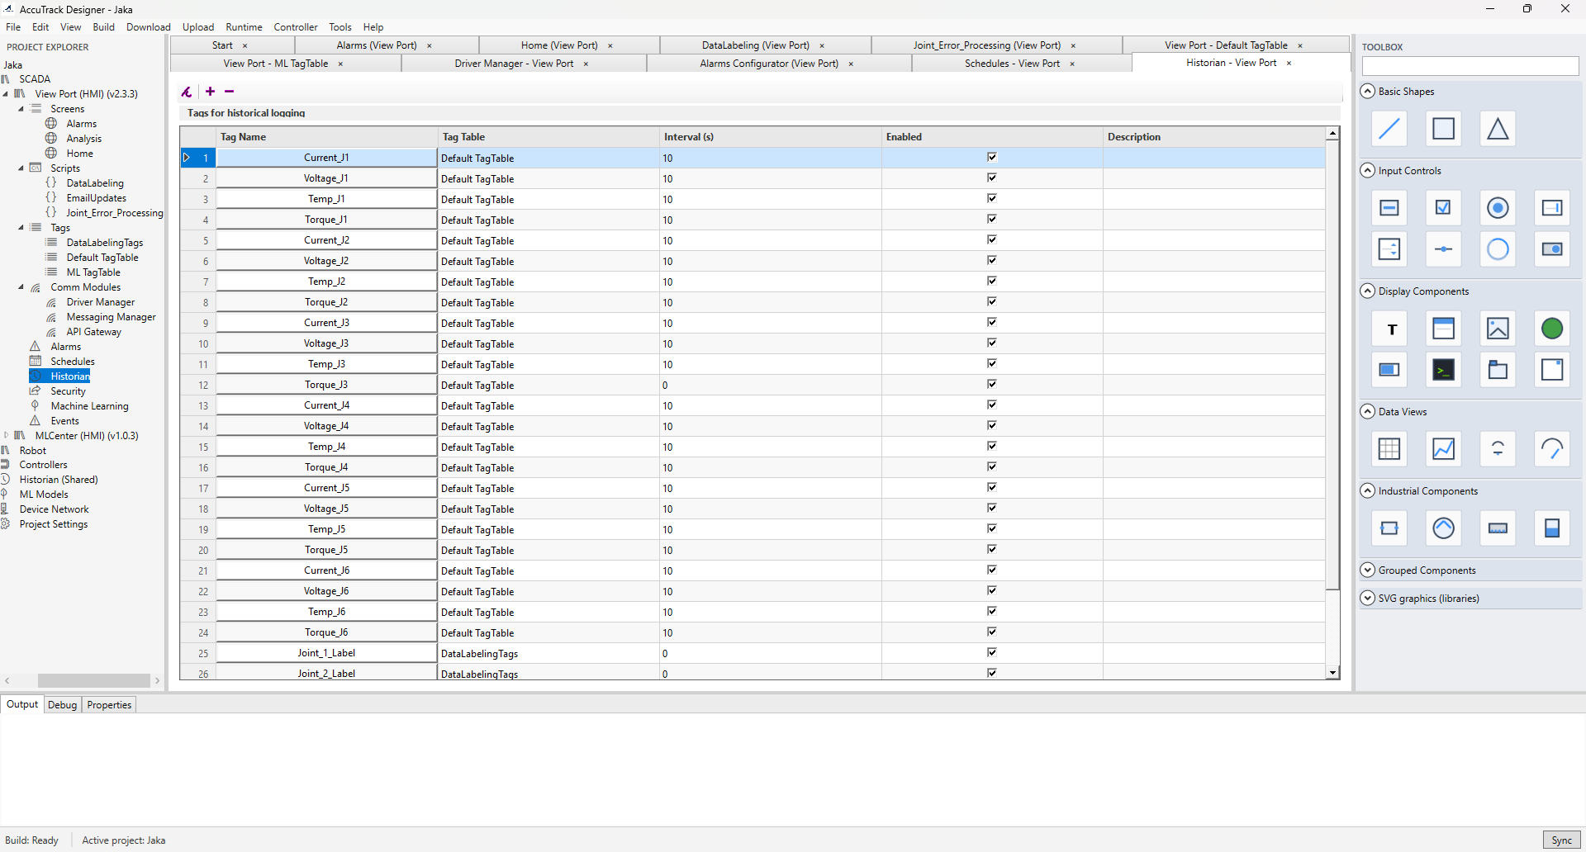This screenshot has height=852, width=1586.
Task: Open the Runtime menu
Action: coord(244,27)
